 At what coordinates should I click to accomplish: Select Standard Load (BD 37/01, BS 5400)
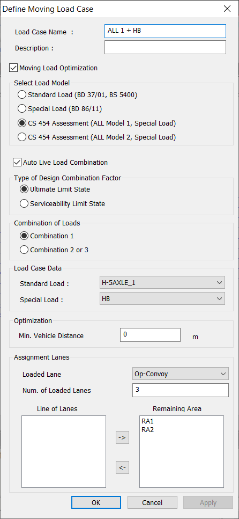tap(22, 95)
